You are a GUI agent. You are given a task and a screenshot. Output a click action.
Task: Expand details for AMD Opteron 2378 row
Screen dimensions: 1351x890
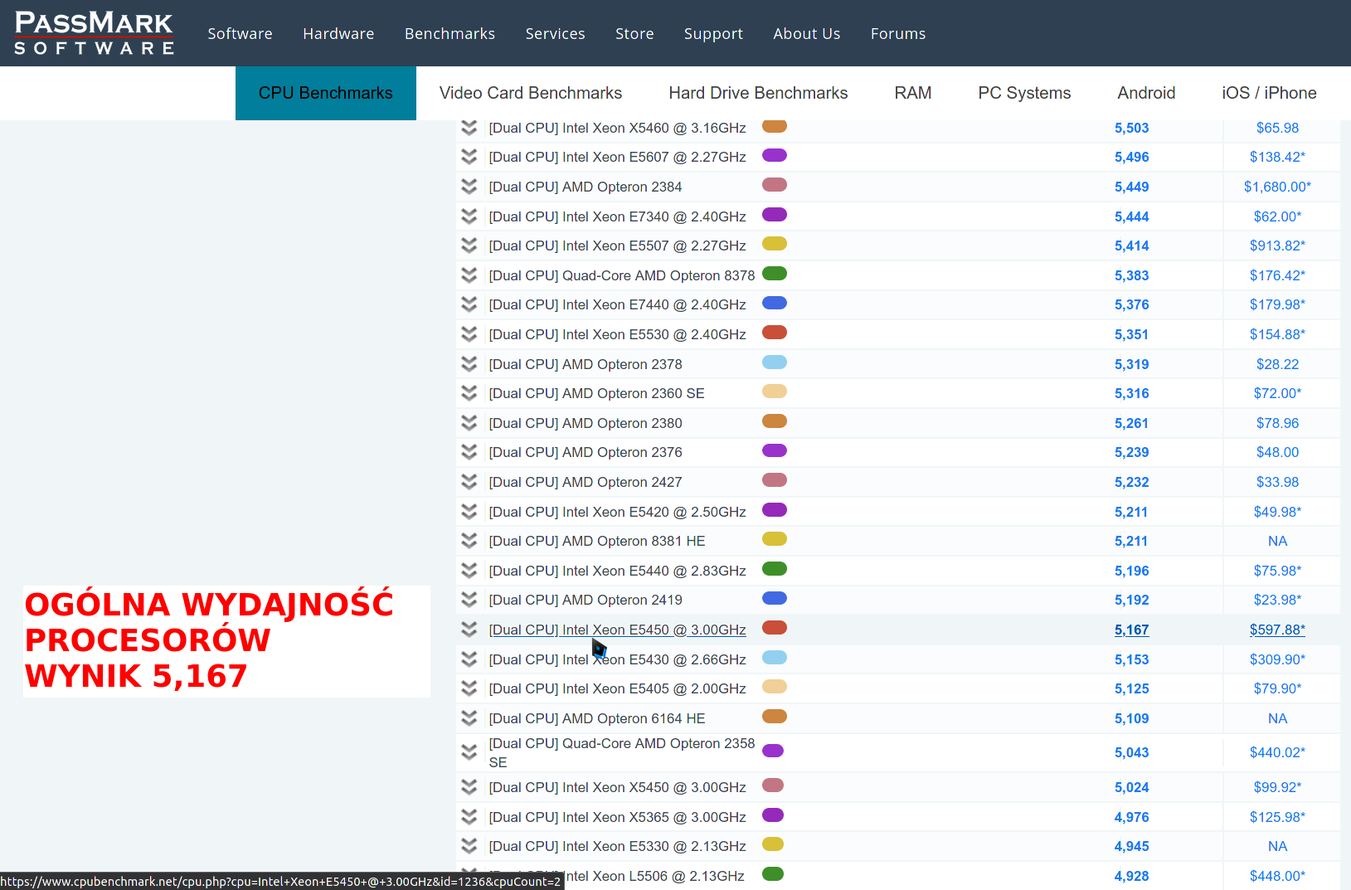[x=469, y=364]
